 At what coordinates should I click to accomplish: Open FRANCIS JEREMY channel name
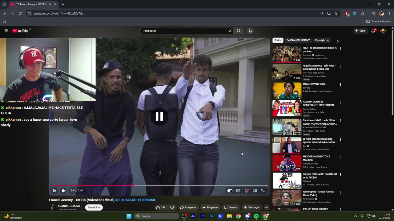pyautogui.click(x=69, y=206)
